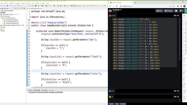Image resolution: width=187 pixels, height=105 pixels.
Task: Open CodePen Shortcuts button
Action: (x=123, y=104)
